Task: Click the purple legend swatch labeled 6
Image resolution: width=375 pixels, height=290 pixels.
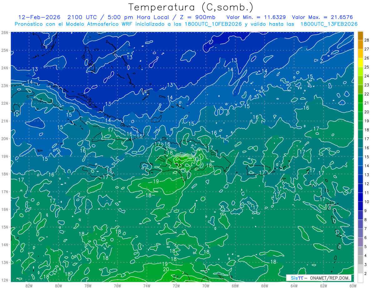Action: [x=360, y=233]
